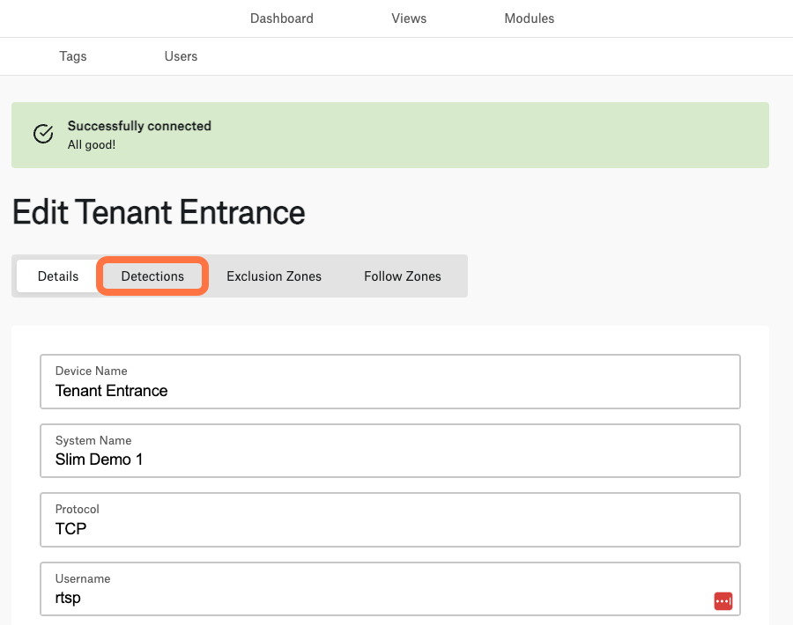
Task: Focus the Device Name input field
Action: click(390, 381)
